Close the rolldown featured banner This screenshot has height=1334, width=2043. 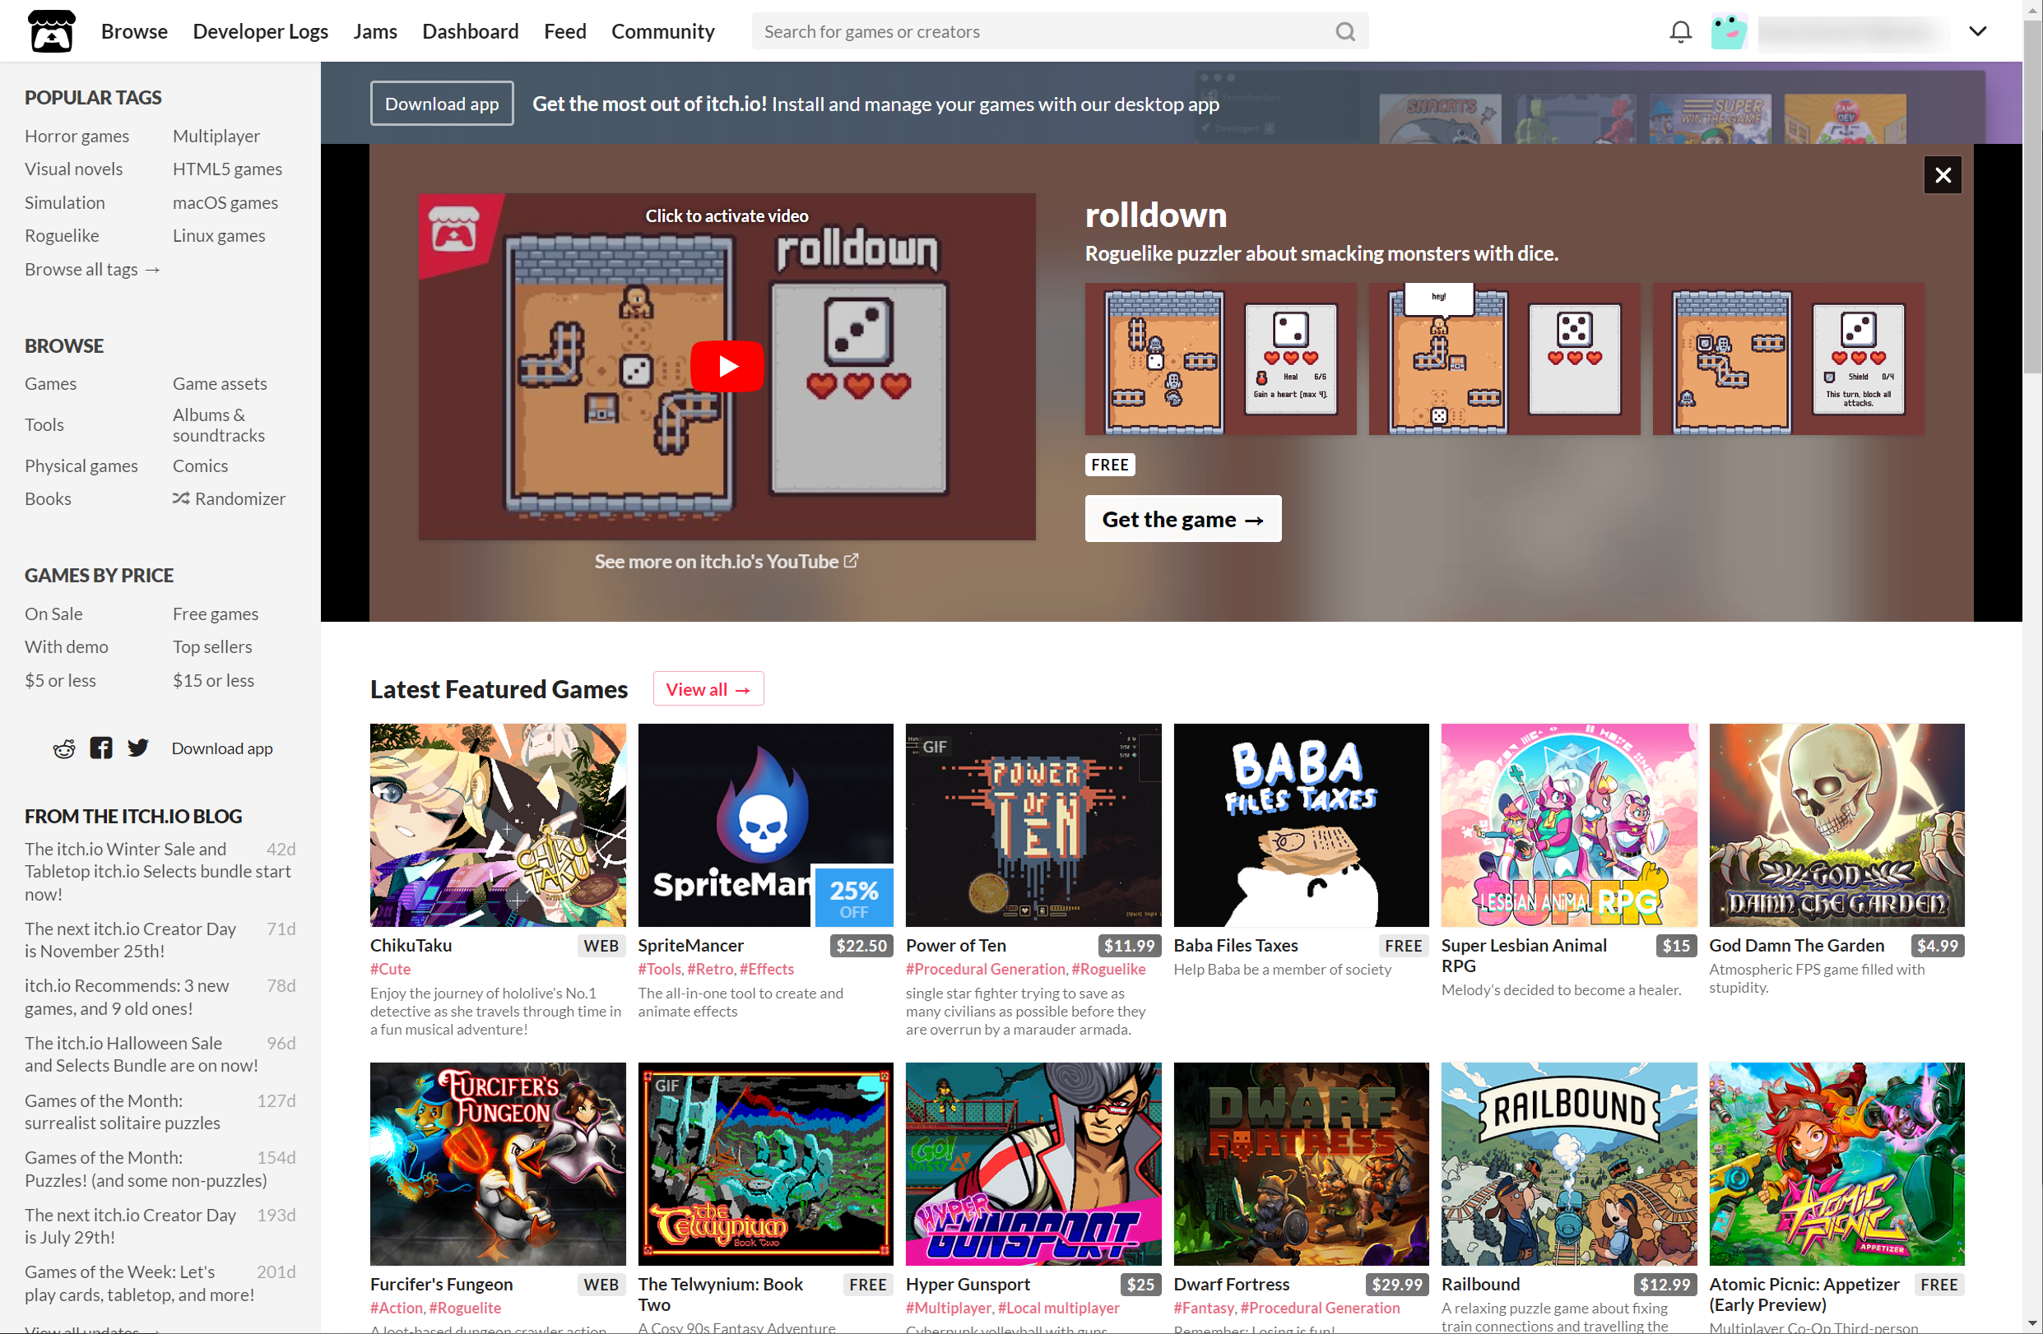[x=1942, y=175]
